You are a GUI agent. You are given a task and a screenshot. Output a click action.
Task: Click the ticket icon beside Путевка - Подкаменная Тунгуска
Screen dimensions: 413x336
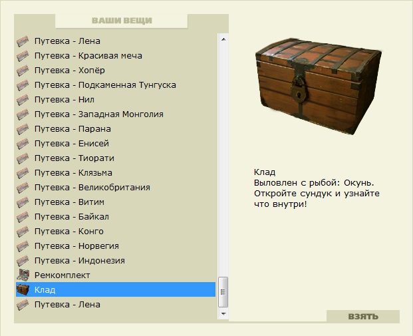click(x=23, y=85)
